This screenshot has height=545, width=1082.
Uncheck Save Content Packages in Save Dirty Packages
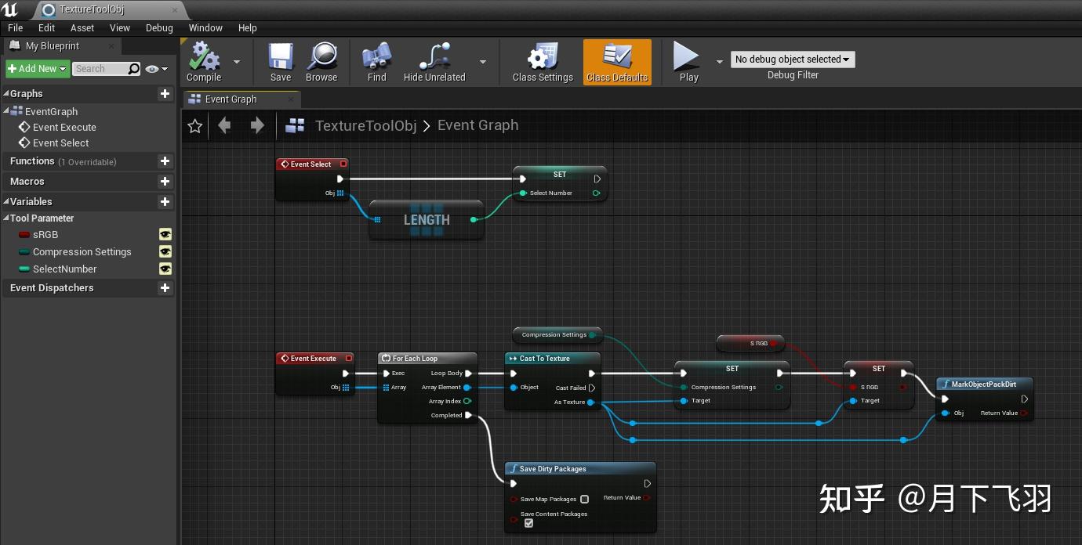528,523
